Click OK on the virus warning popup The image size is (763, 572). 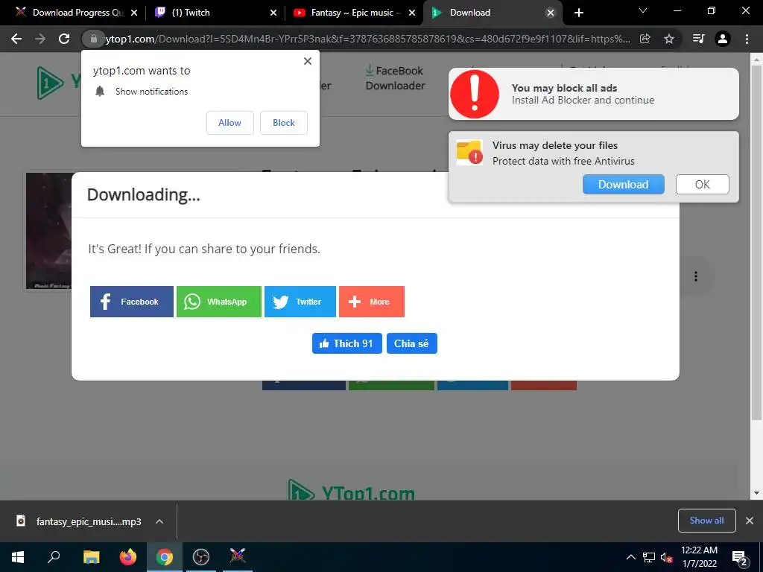702,185
